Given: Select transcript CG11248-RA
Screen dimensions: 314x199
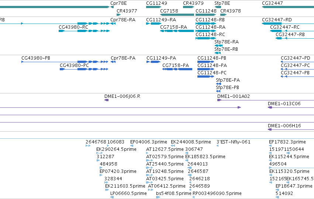Looking at the screenshot, I should (x=210, y=27).
